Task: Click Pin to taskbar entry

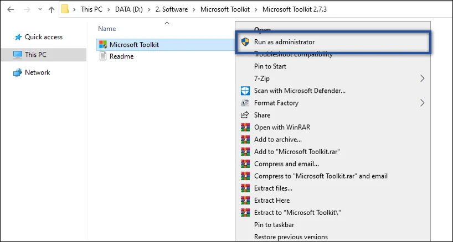Action: pyautogui.click(x=274, y=225)
